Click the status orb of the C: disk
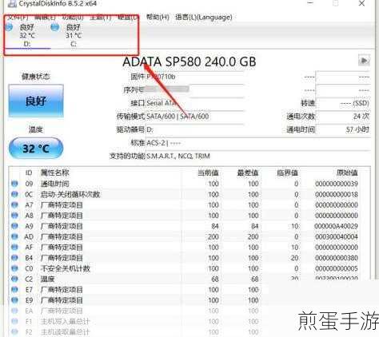 [55, 27]
